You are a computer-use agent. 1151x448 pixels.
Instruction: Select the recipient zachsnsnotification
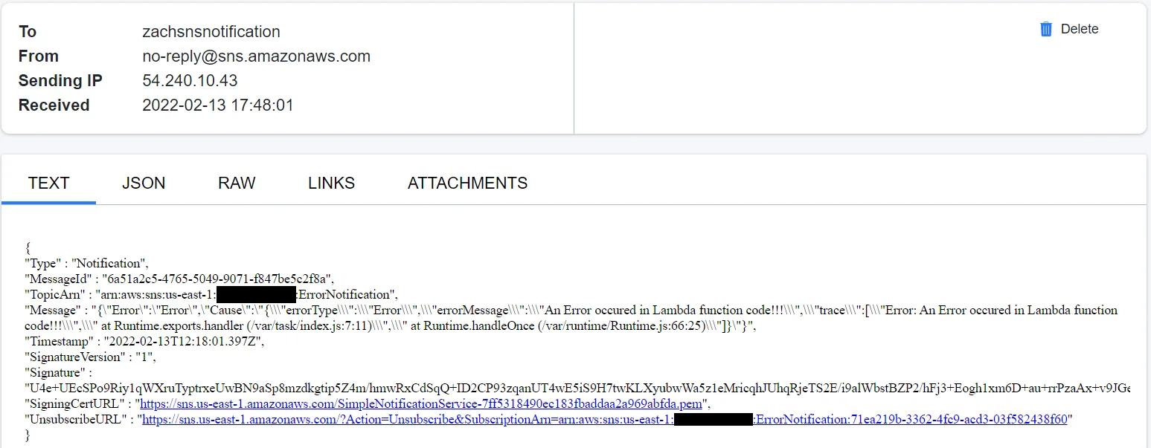click(212, 31)
